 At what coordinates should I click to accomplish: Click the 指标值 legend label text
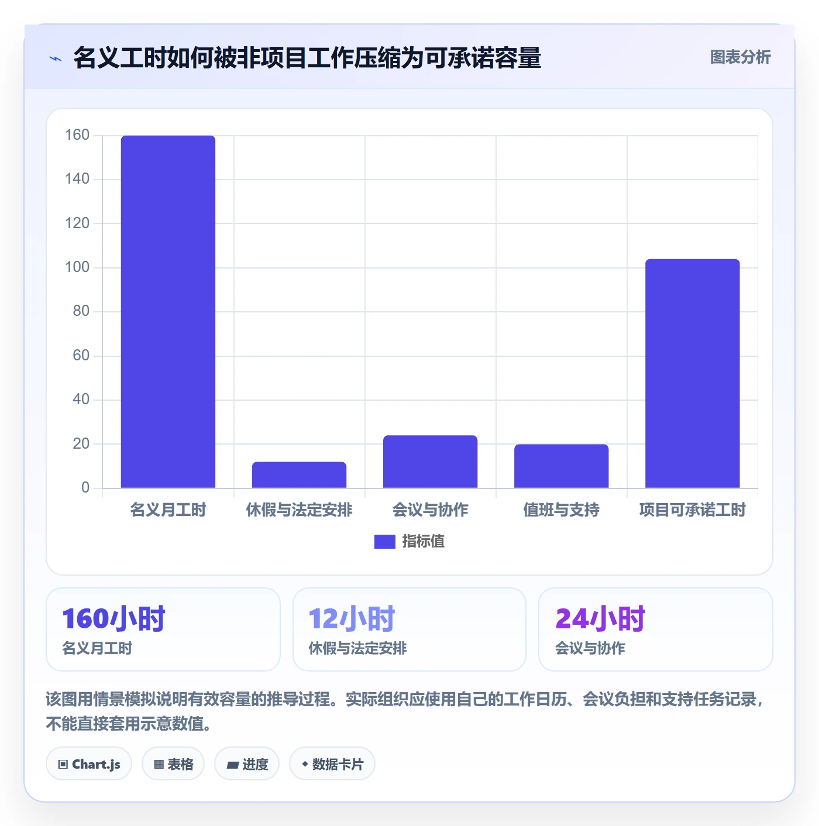coord(424,542)
